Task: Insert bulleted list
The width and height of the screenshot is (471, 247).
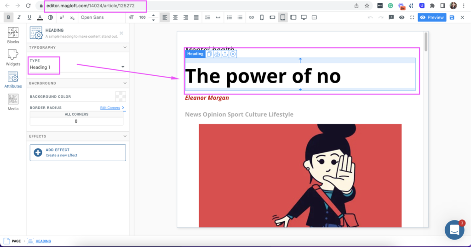Action: (240, 17)
